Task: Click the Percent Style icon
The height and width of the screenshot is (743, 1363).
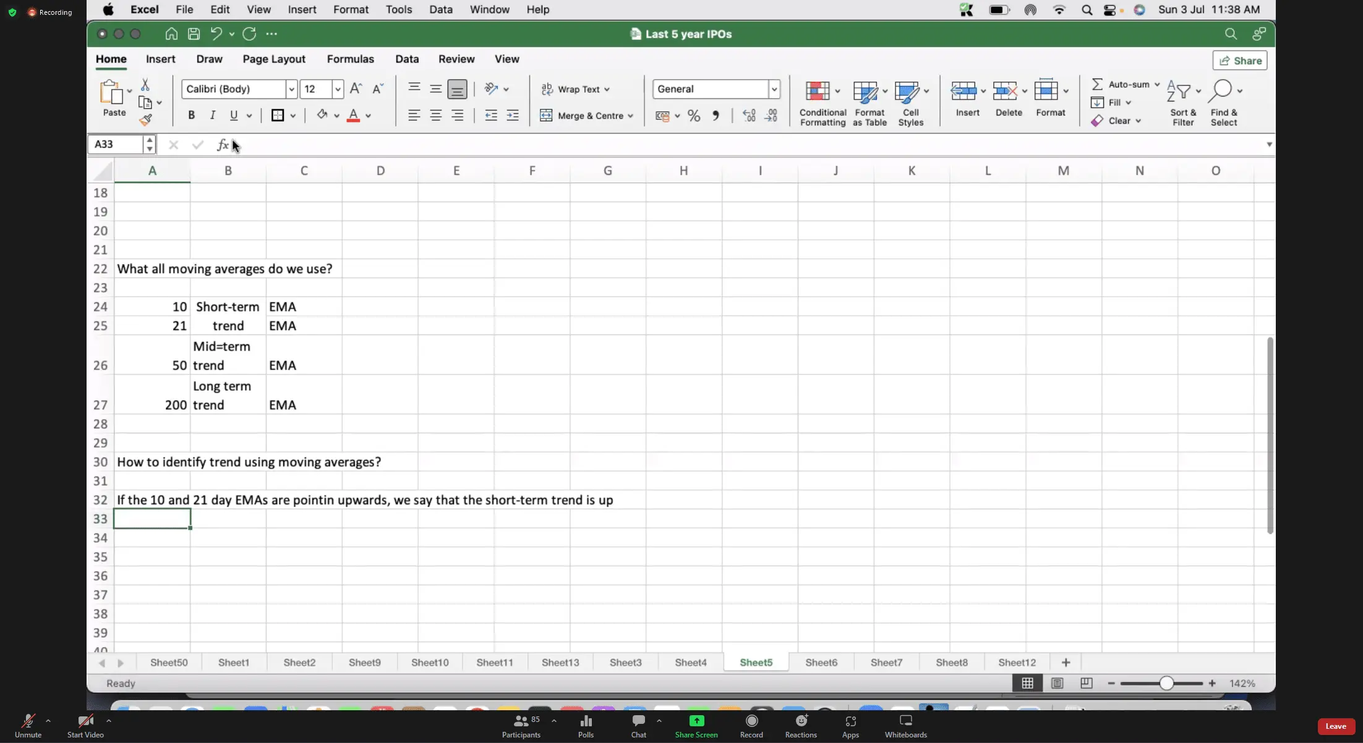Action: coord(694,116)
